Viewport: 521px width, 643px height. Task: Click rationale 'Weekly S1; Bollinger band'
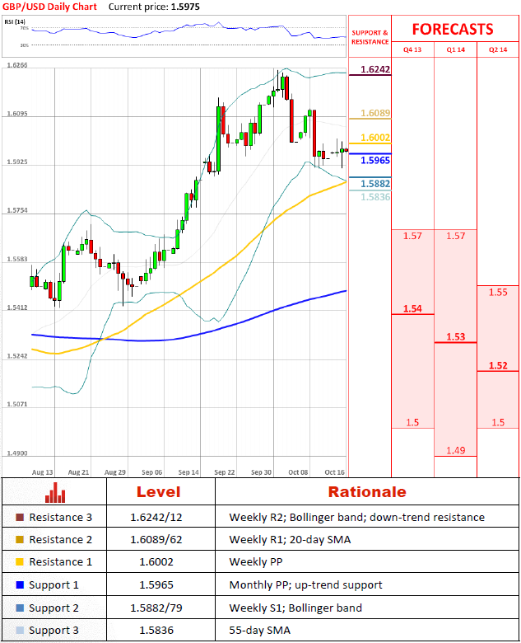295,608
